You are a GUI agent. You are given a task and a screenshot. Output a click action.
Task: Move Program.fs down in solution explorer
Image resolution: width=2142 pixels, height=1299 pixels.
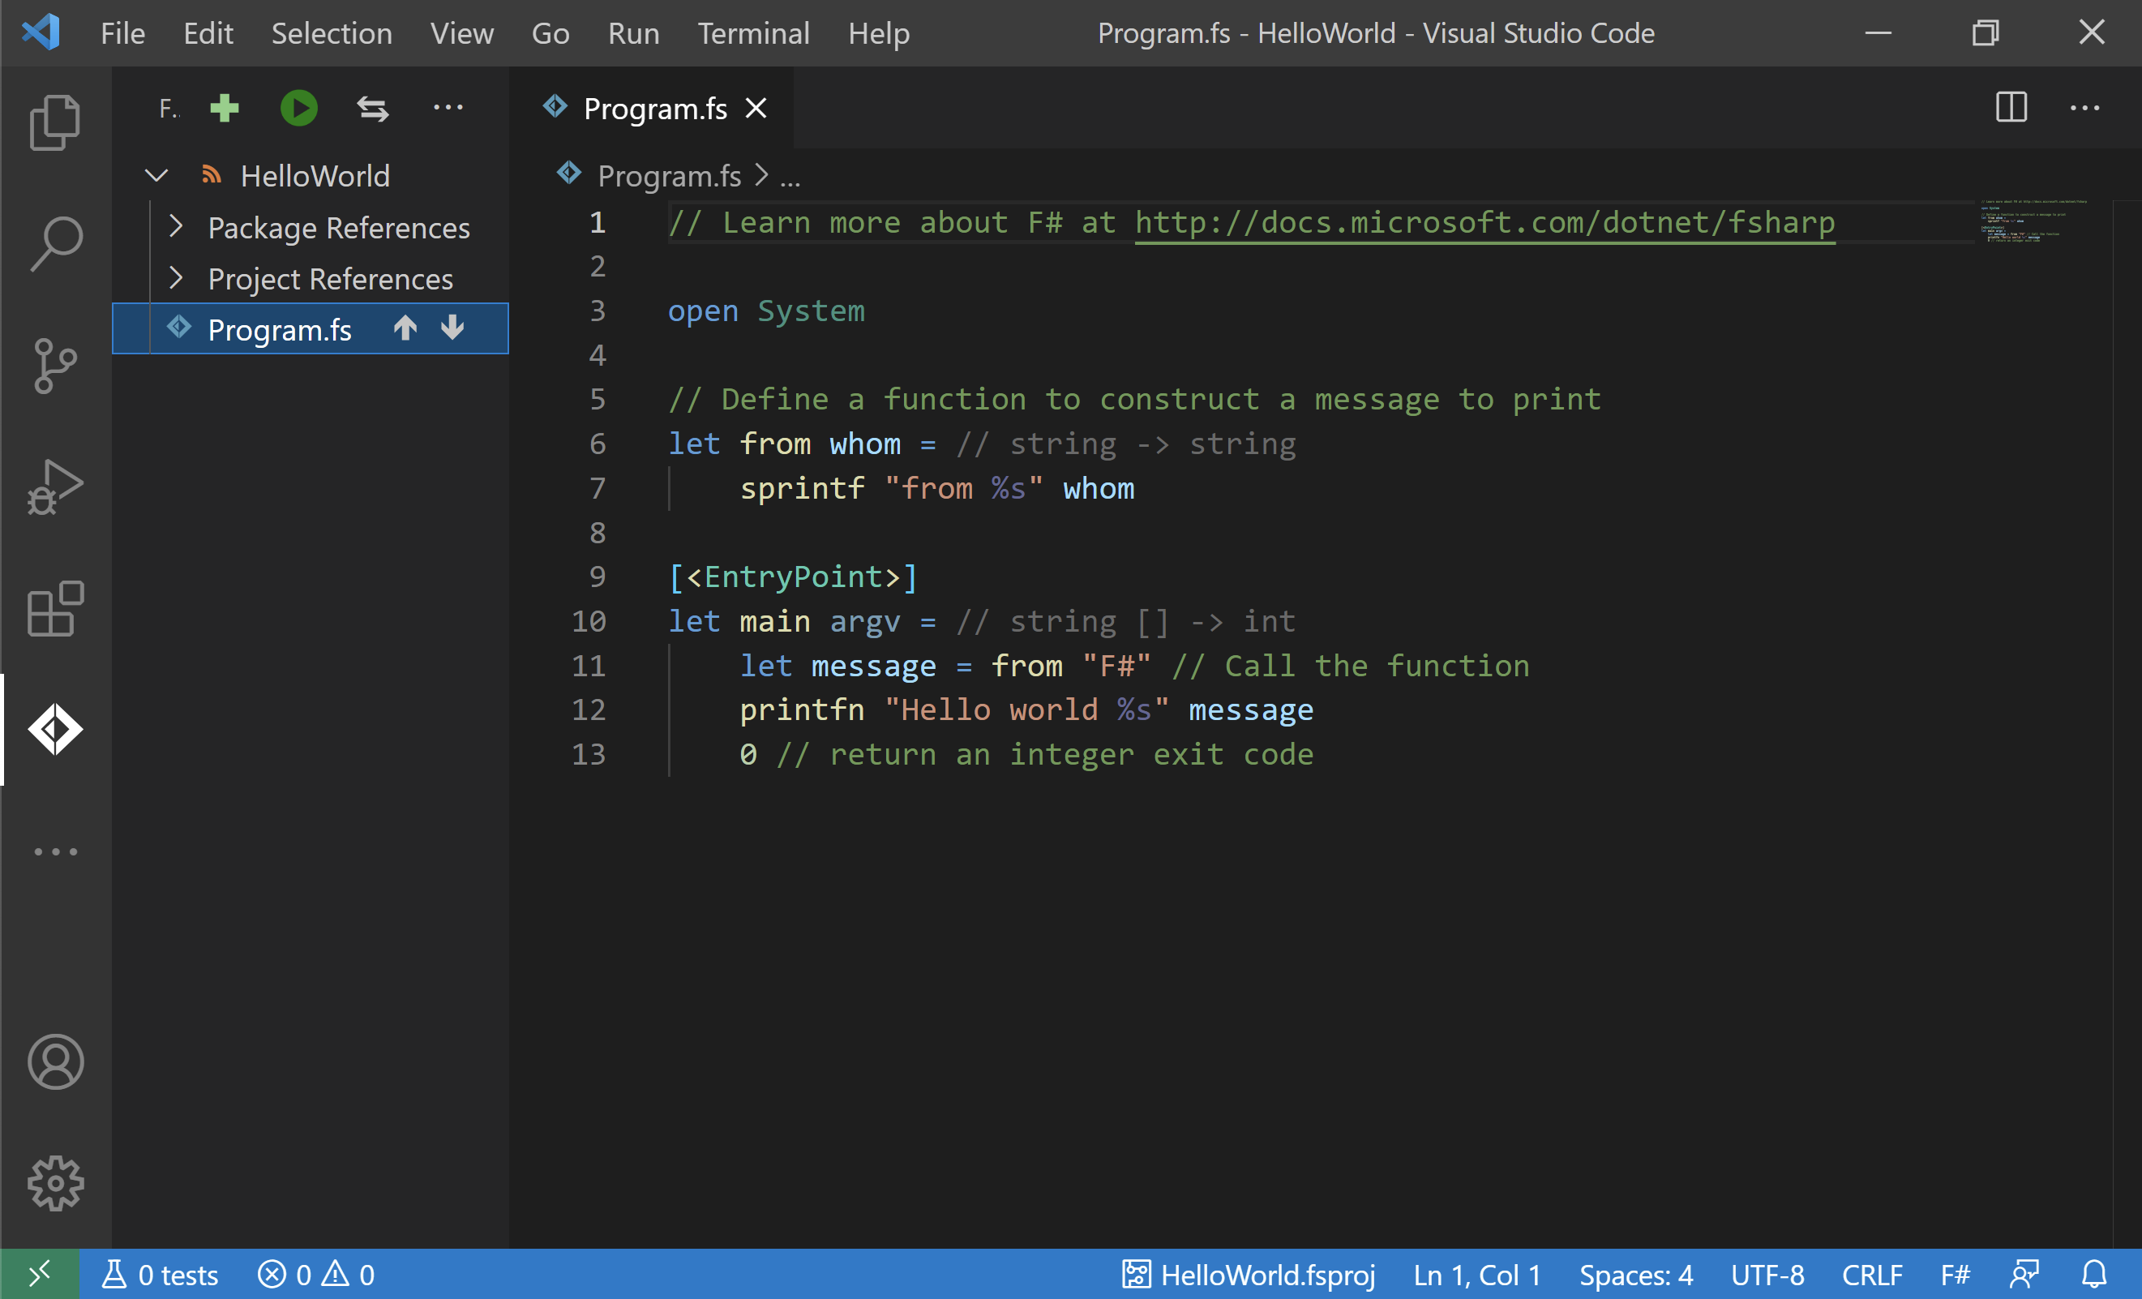click(452, 328)
